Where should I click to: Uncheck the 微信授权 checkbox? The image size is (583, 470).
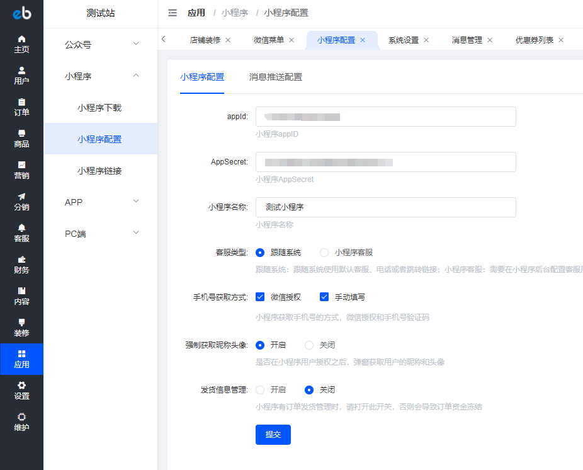tap(260, 297)
